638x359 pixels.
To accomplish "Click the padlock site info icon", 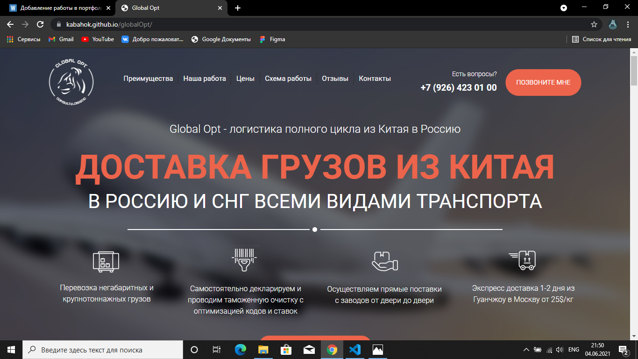I will tap(58, 24).
